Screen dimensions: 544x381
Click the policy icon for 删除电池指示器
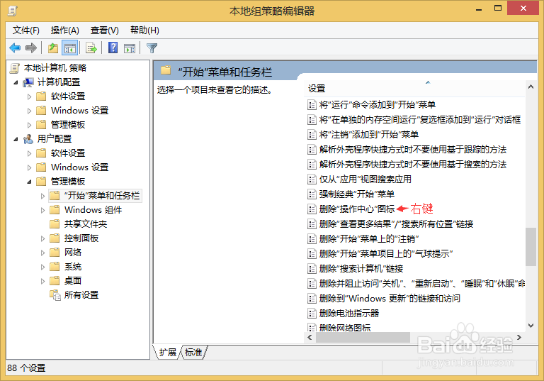pos(312,313)
